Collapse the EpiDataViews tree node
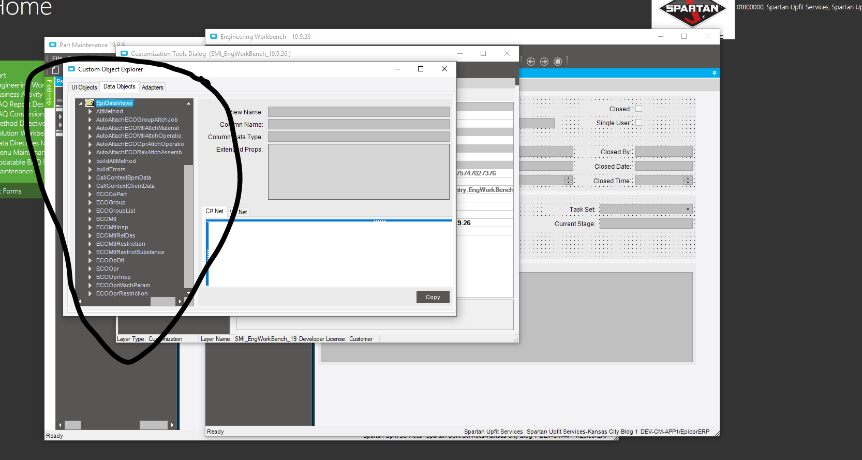The height and width of the screenshot is (460, 862). [81, 103]
